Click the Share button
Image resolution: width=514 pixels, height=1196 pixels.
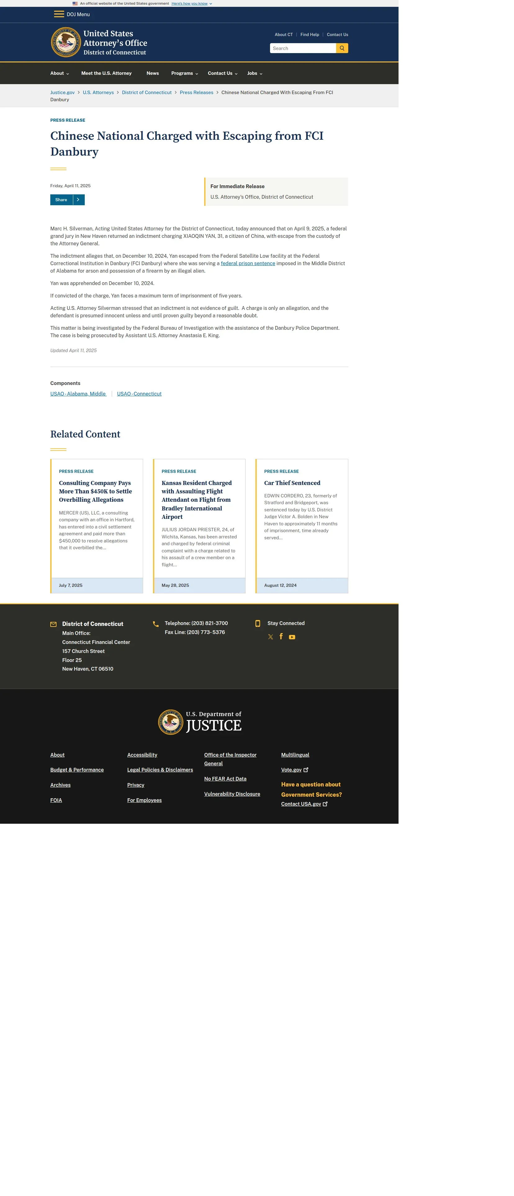click(67, 200)
